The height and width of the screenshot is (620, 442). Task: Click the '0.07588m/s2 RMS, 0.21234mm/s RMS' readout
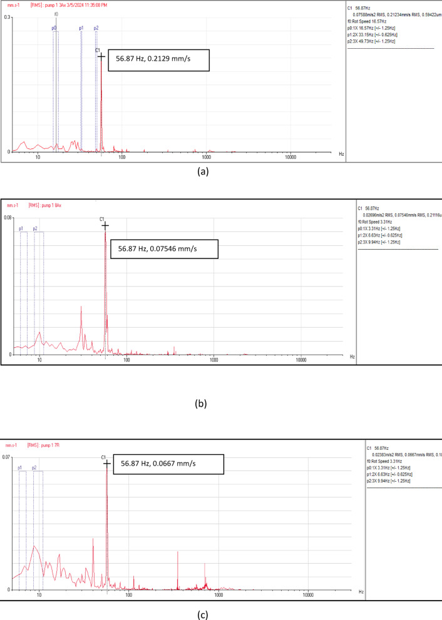(386, 14)
